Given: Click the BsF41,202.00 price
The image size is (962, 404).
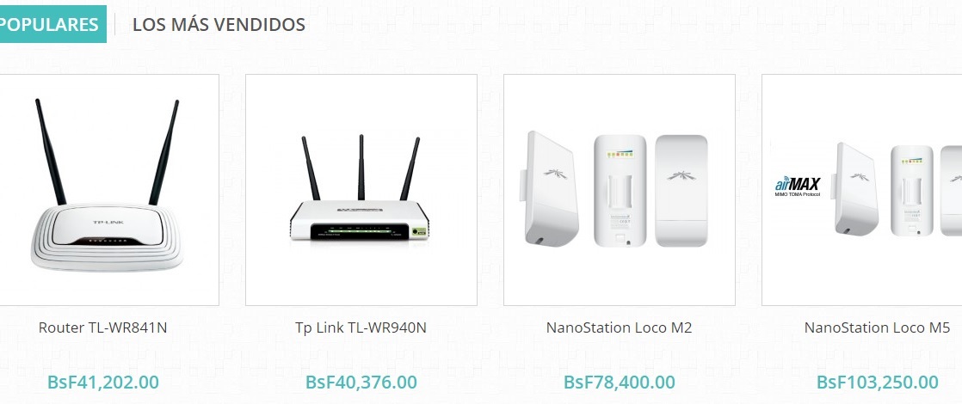Looking at the screenshot, I should [x=103, y=382].
